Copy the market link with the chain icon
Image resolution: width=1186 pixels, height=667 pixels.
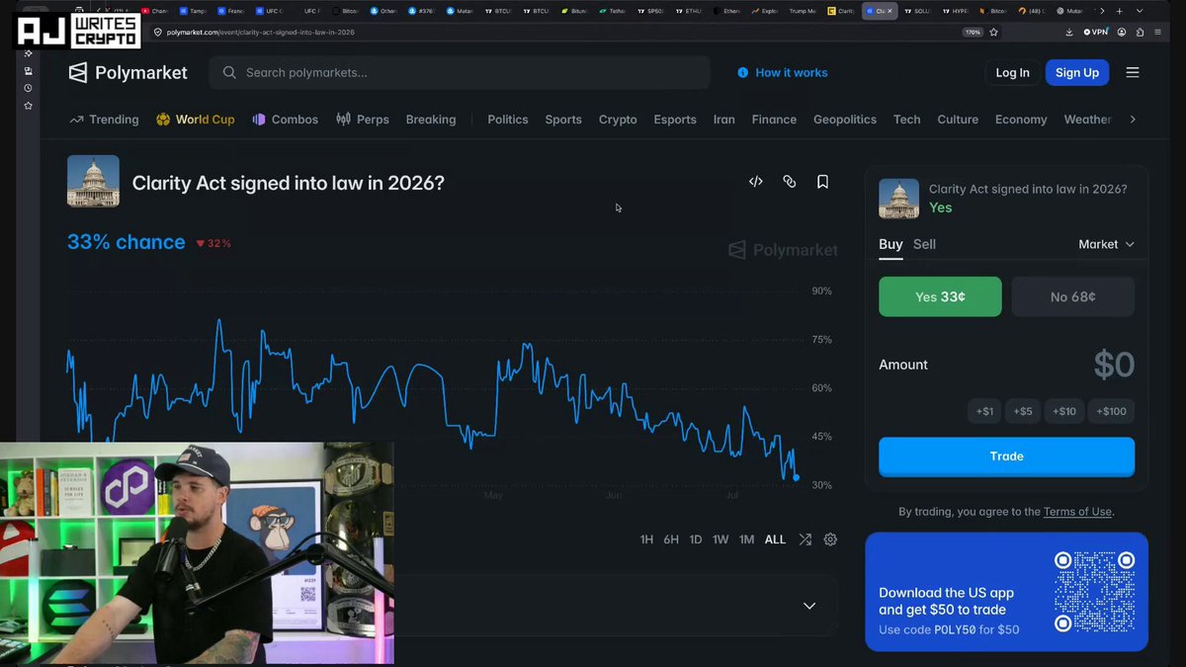[789, 182]
